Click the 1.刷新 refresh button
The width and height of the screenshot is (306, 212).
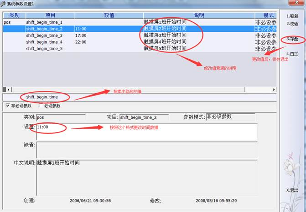click(292, 16)
